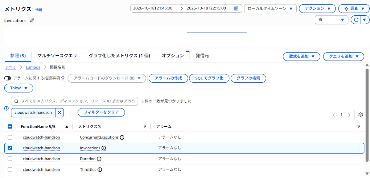Open the alarm code download dropdown
370x178 pixels.
point(107,78)
